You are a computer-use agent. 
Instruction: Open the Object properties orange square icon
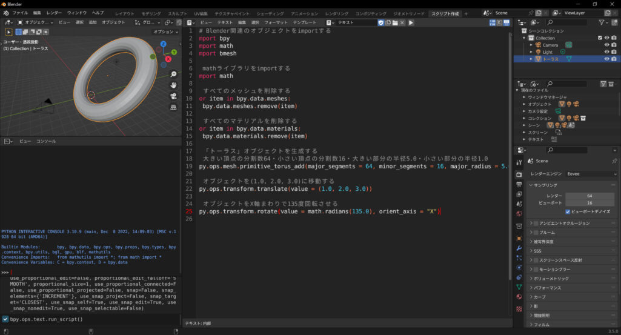[x=519, y=239]
